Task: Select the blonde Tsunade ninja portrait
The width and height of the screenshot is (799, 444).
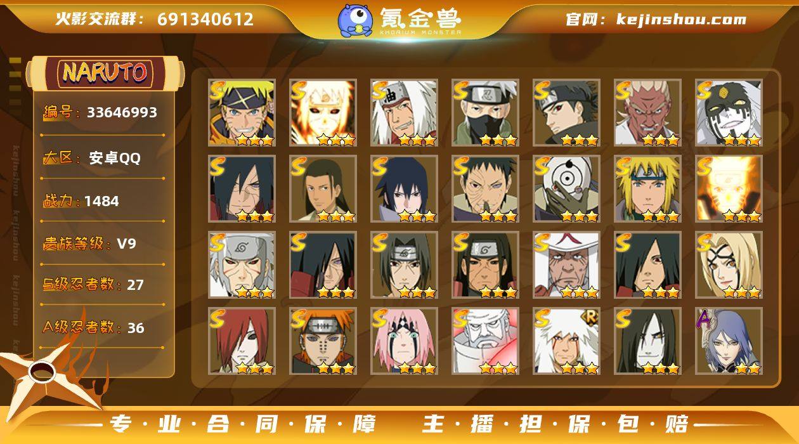Action: (x=729, y=265)
